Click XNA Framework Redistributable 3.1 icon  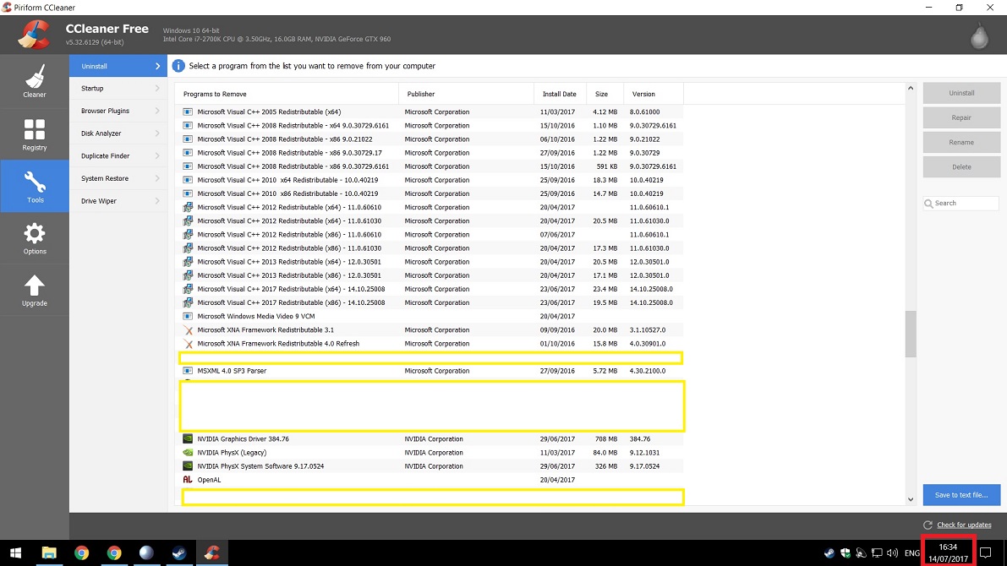coord(189,329)
